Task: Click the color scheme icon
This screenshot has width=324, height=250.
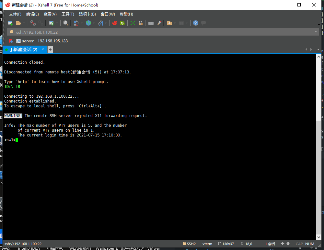Action: [76, 23]
